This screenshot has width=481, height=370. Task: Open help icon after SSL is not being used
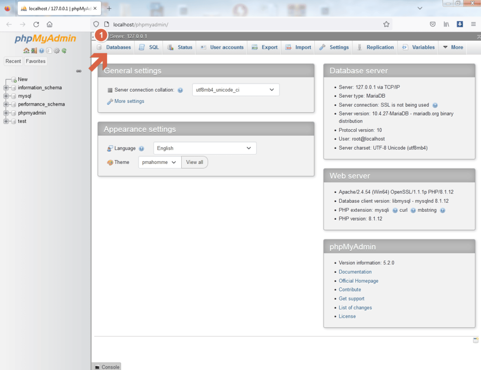[435, 105]
